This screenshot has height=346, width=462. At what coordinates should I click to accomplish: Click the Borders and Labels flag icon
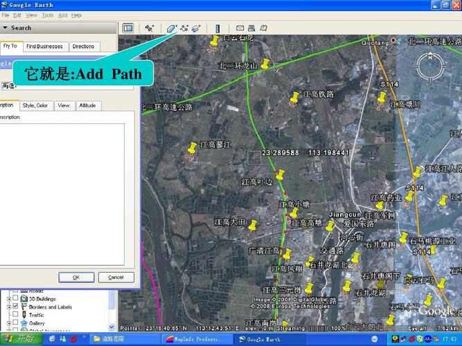click(x=24, y=307)
